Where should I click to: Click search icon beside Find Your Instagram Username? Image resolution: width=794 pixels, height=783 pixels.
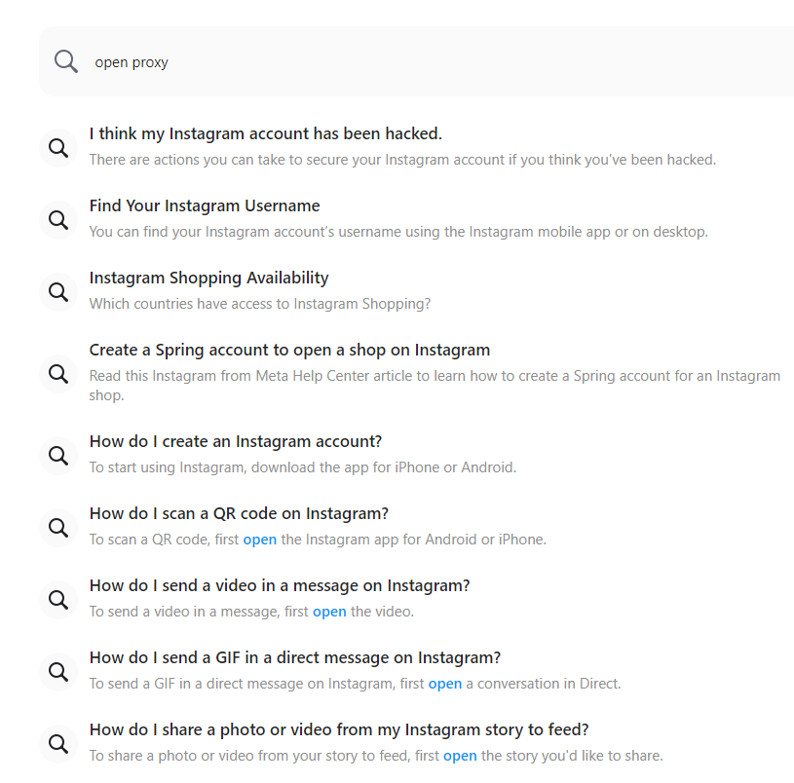58,220
